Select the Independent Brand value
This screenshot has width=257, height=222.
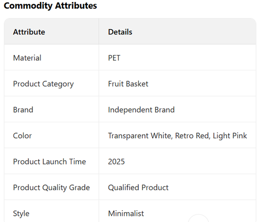[141, 109]
